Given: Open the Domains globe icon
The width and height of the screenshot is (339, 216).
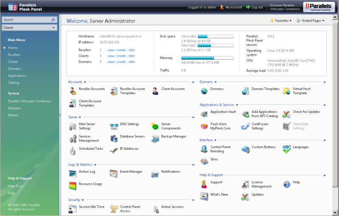Looking at the screenshot, I should coord(205,91).
